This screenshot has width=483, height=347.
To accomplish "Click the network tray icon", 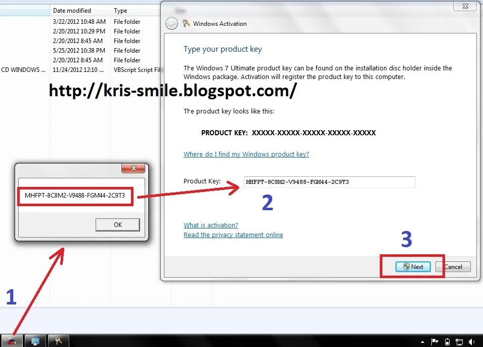I will 459,342.
